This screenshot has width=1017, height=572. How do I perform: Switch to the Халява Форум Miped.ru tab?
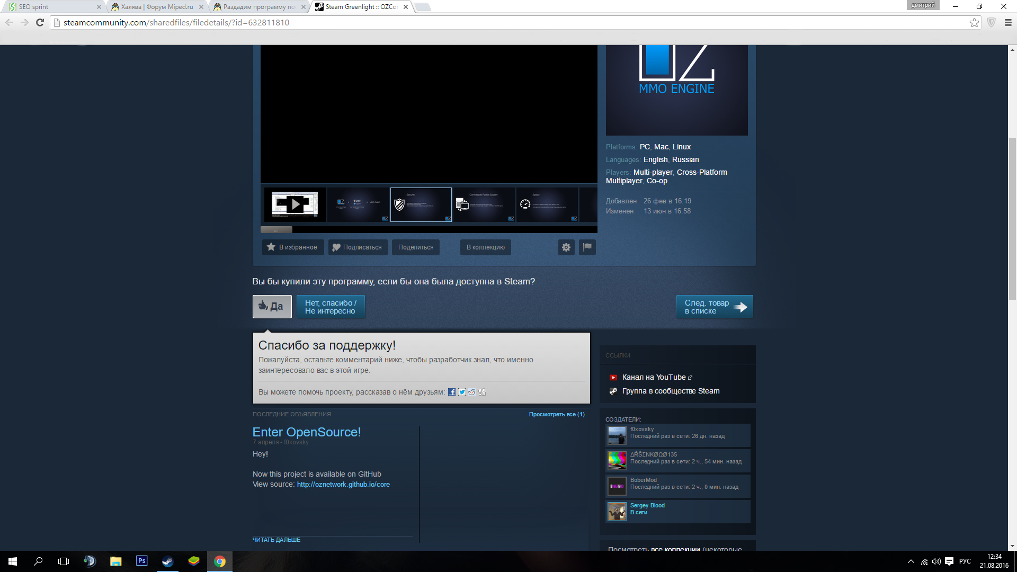pyautogui.click(x=157, y=7)
